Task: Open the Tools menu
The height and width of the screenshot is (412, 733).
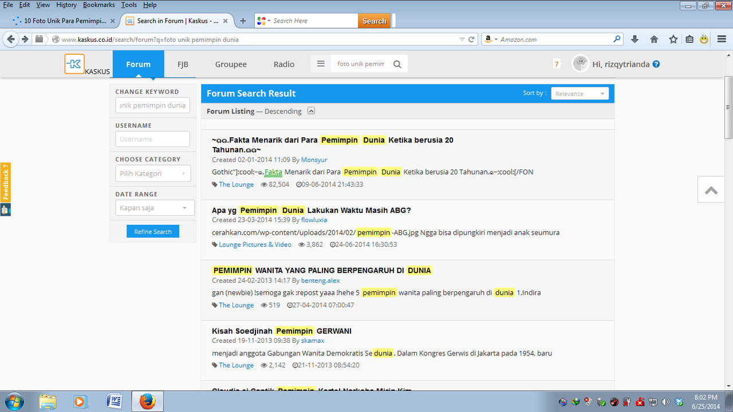Action: click(129, 5)
